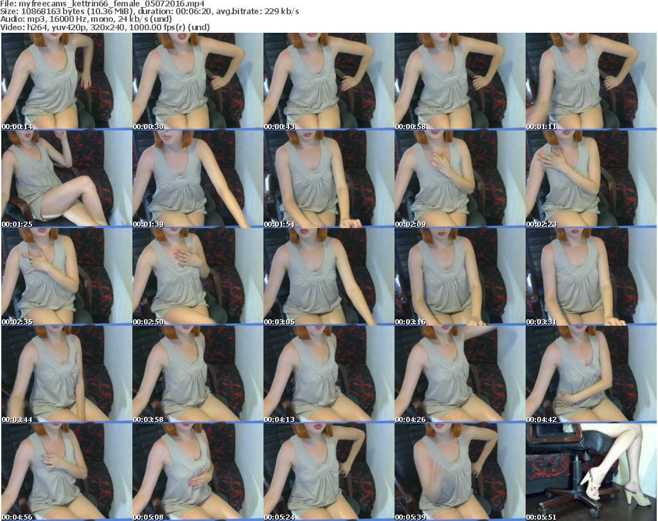Open the frame stamped 00:01:39
The image size is (658, 521).
pyautogui.click(x=198, y=179)
